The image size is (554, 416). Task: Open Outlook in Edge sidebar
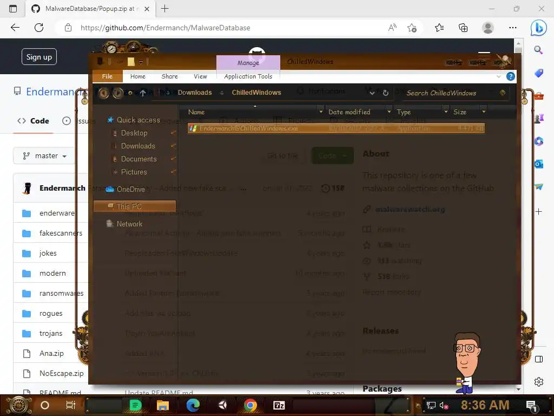(x=538, y=164)
